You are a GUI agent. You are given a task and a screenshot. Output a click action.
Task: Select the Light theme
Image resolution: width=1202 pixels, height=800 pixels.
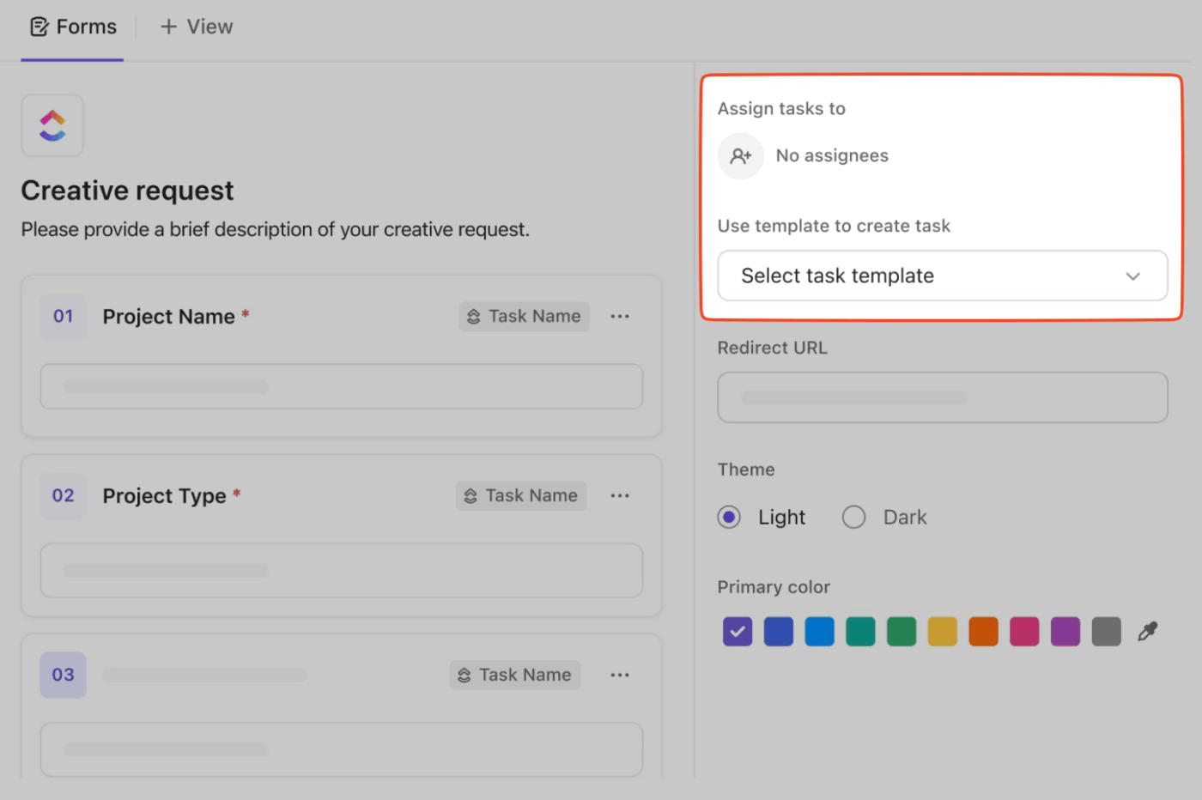click(x=729, y=517)
